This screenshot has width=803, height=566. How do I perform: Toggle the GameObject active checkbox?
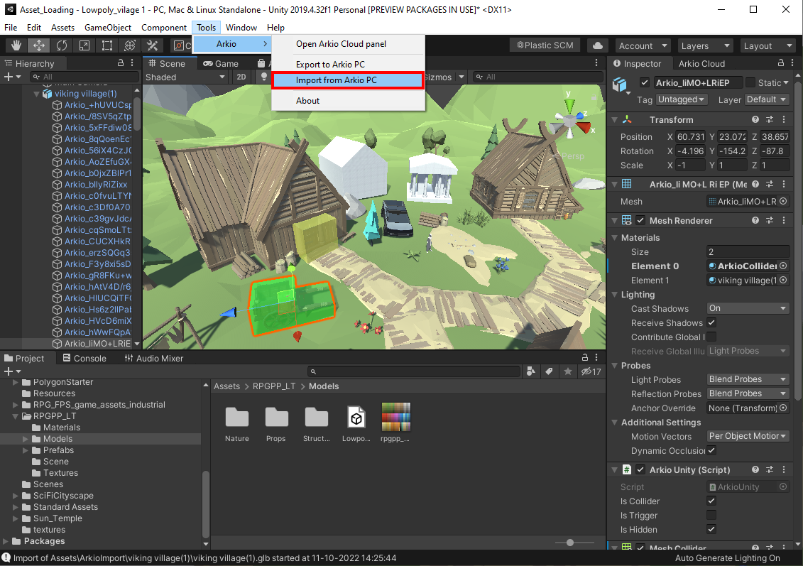tap(645, 82)
